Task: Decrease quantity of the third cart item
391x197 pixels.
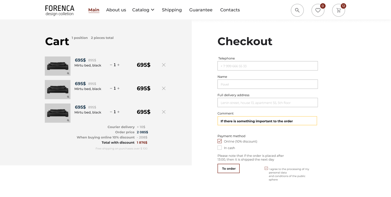Action: [111, 112]
